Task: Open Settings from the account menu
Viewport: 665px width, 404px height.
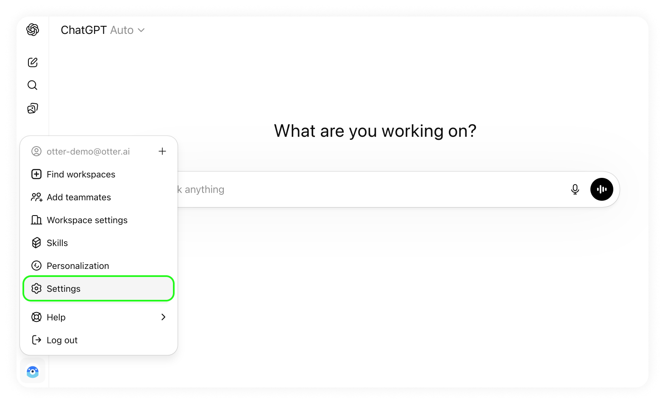Action: (64, 289)
